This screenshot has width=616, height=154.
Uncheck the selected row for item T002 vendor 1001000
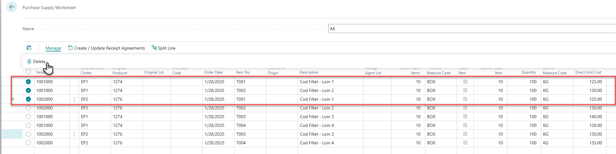28,90
